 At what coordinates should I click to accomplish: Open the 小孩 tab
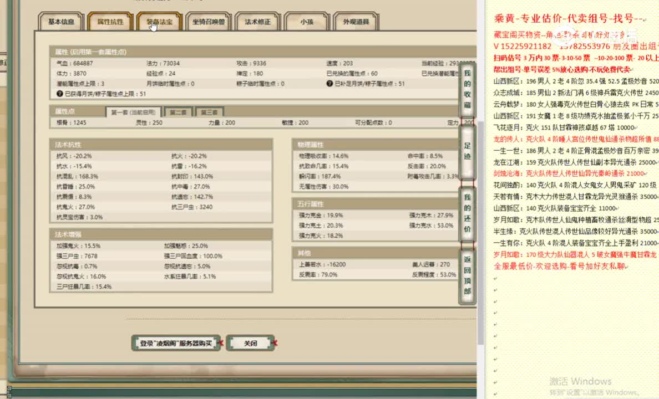click(x=307, y=22)
